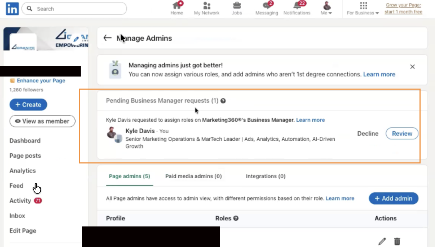Image resolution: width=435 pixels, height=247 pixels.
Task: Go to the Jobs icon
Action: [237, 6]
